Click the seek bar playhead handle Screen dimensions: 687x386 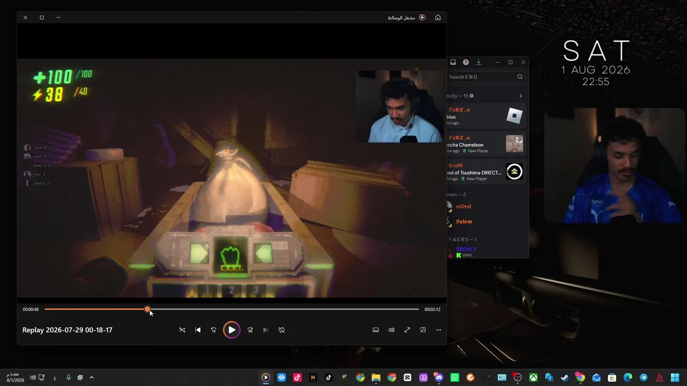click(x=148, y=309)
